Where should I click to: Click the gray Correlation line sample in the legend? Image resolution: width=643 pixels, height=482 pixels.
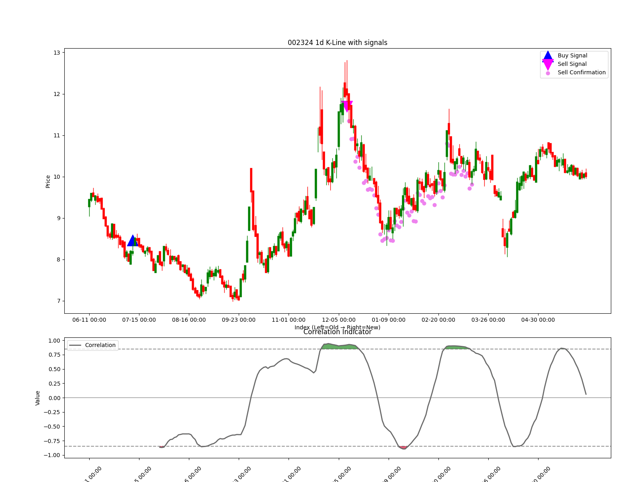click(x=75, y=345)
